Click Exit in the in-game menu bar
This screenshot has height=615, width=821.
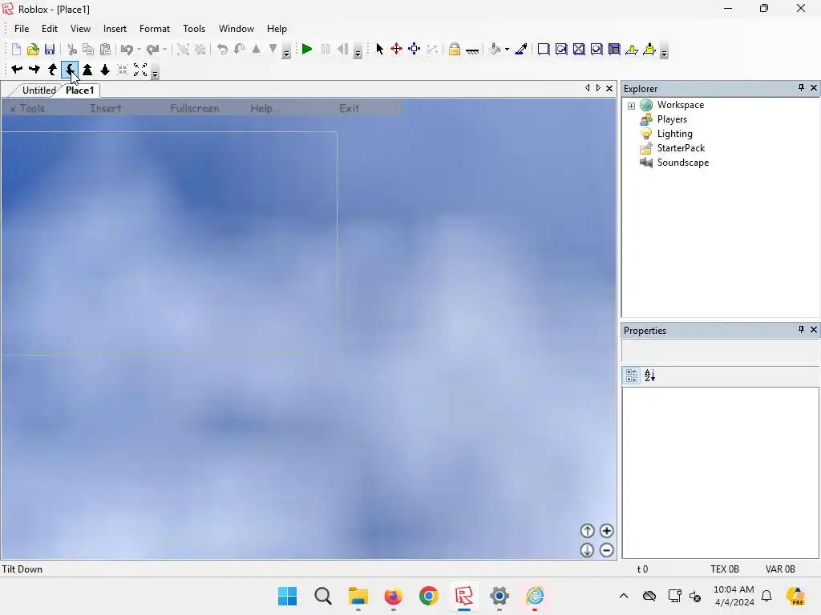pos(350,108)
